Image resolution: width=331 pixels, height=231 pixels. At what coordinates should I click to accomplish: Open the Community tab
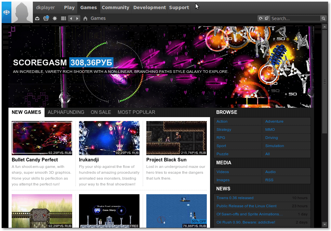click(115, 7)
